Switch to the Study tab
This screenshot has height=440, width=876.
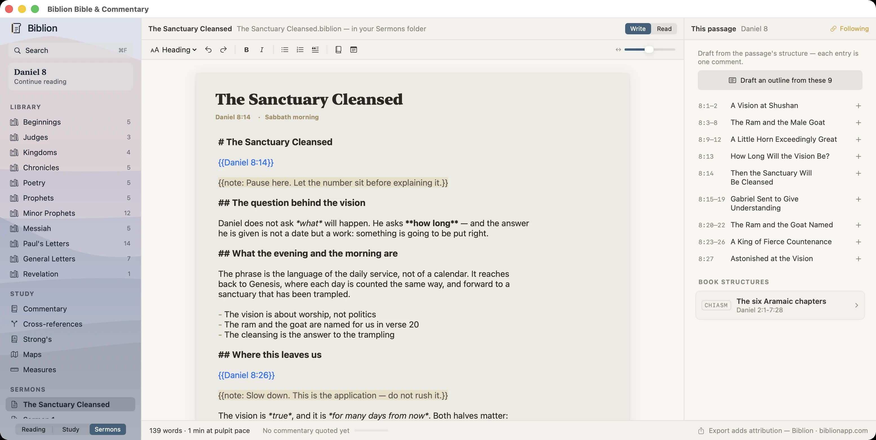point(71,430)
